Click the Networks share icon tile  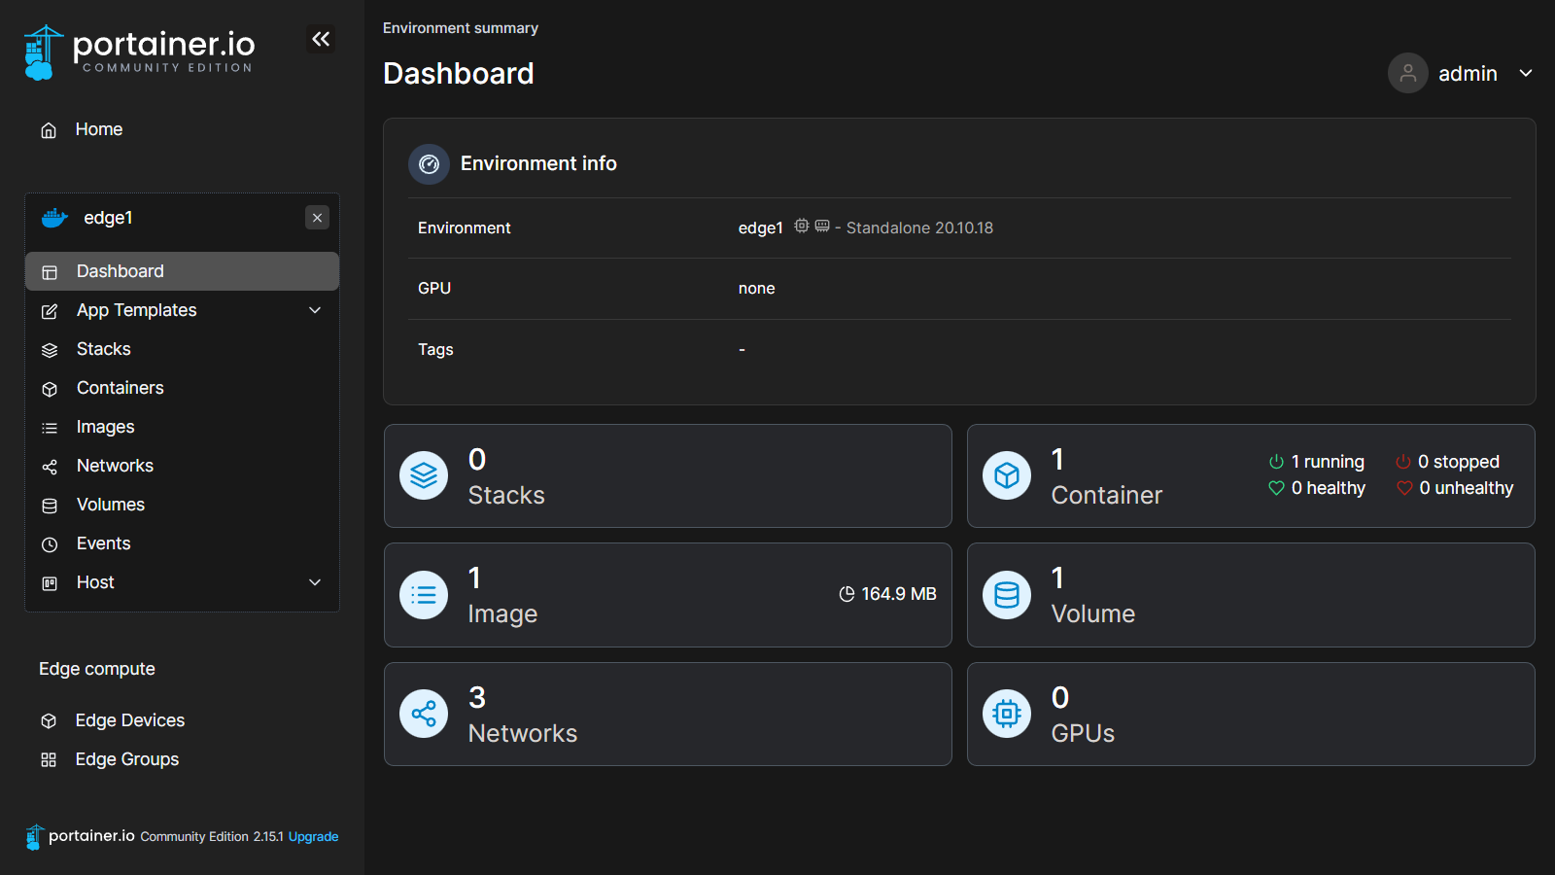(x=424, y=715)
